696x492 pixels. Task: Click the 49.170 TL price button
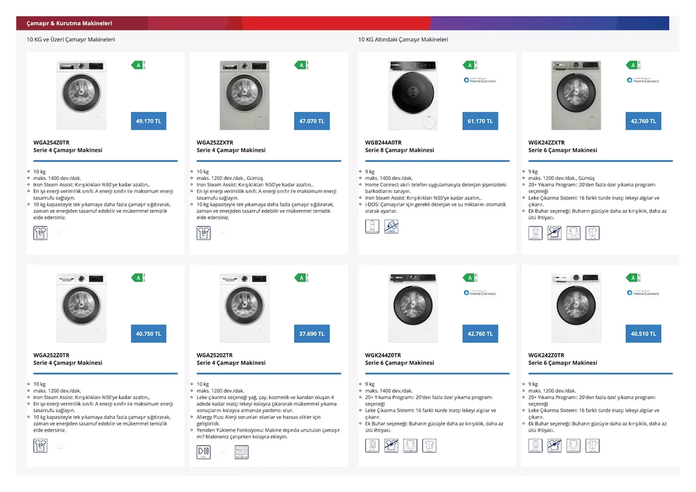pos(148,121)
